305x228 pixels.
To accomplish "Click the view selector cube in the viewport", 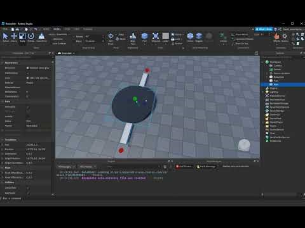I will (244, 145).
